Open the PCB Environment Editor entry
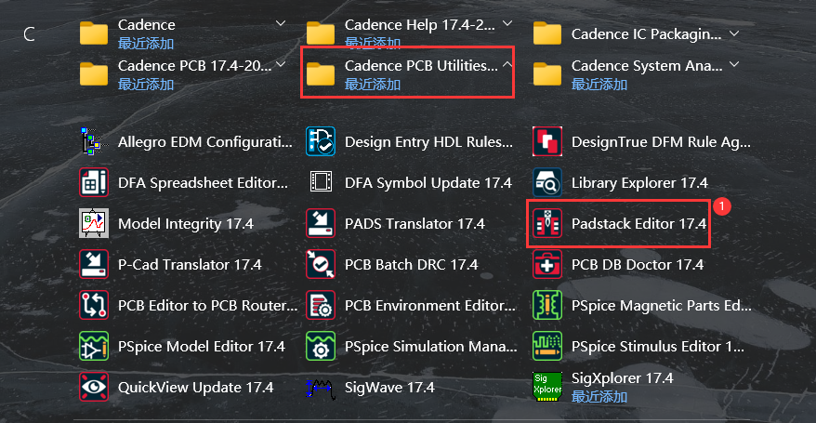The width and height of the screenshot is (816, 423). (x=411, y=306)
